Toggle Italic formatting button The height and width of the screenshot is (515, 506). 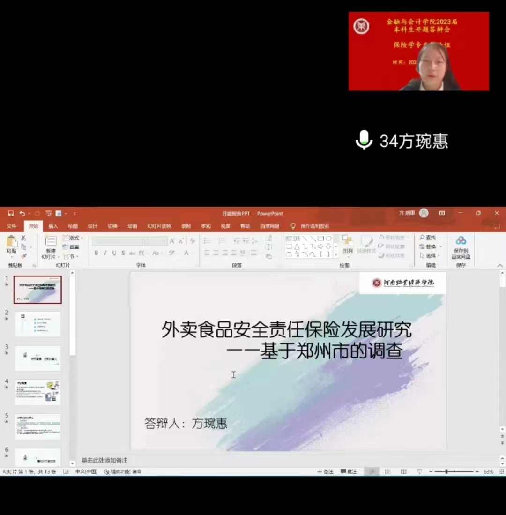(105, 253)
